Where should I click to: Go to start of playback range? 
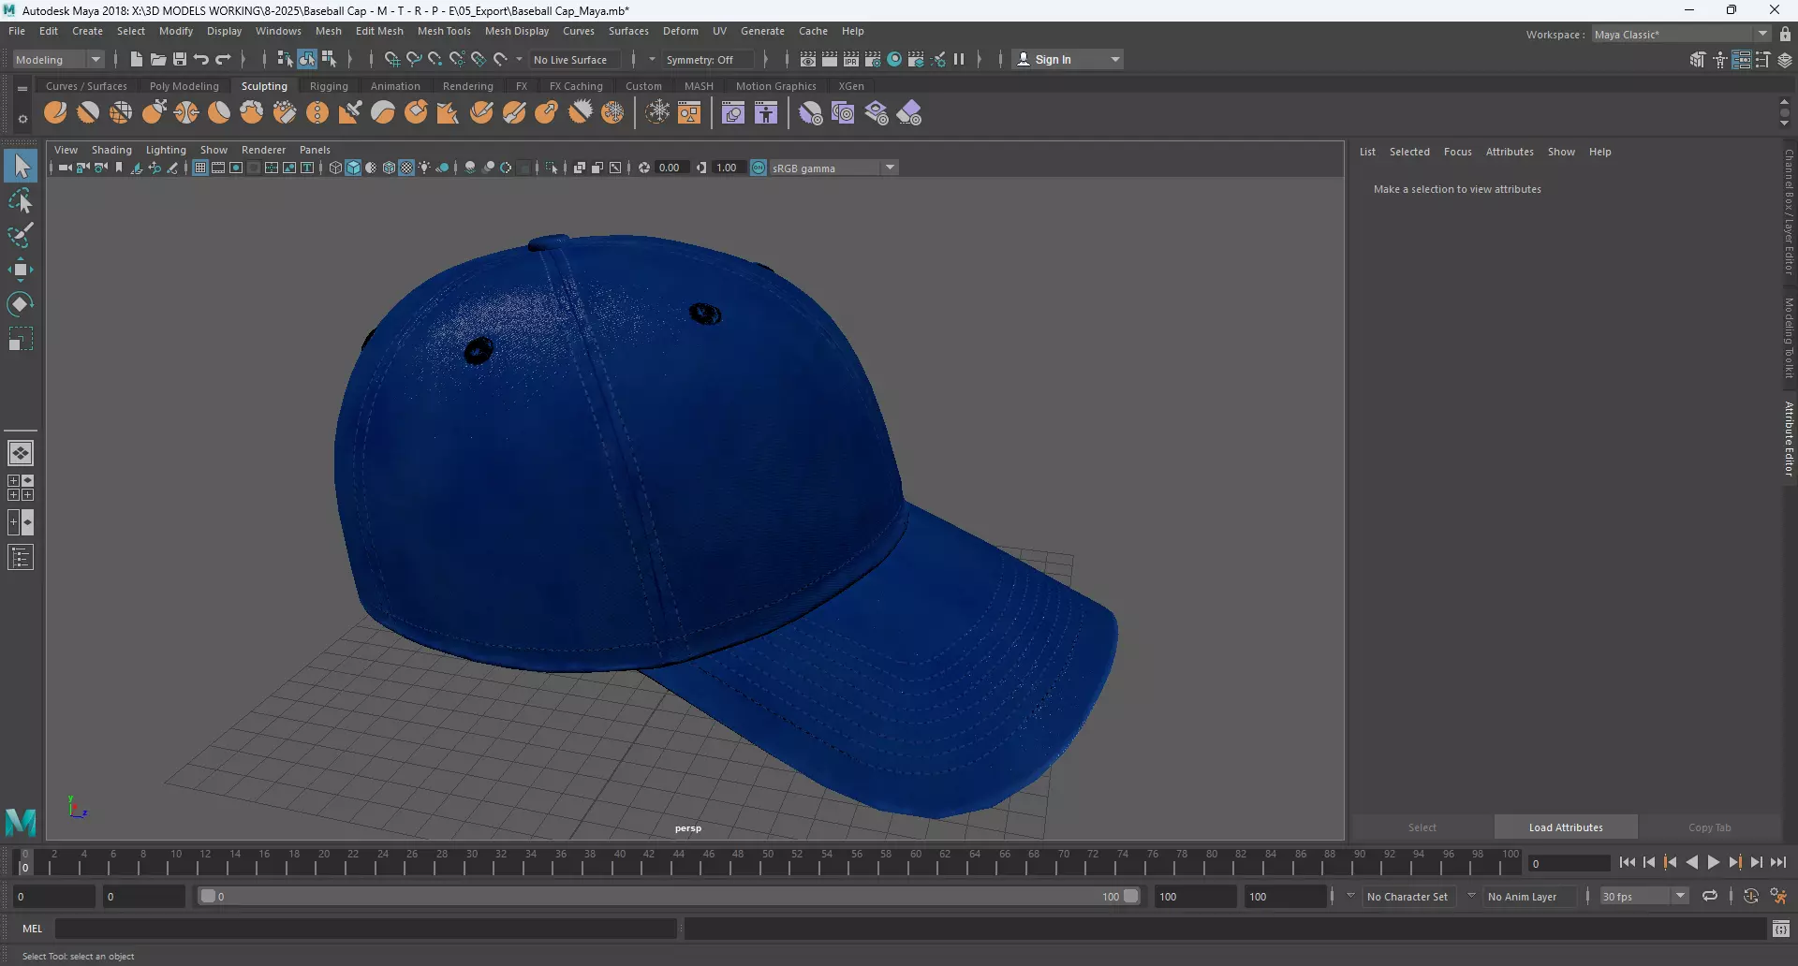click(x=1628, y=862)
